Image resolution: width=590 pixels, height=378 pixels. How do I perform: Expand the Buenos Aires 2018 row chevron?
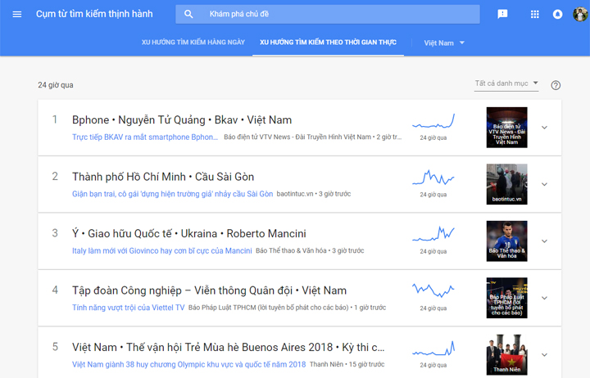click(x=544, y=355)
